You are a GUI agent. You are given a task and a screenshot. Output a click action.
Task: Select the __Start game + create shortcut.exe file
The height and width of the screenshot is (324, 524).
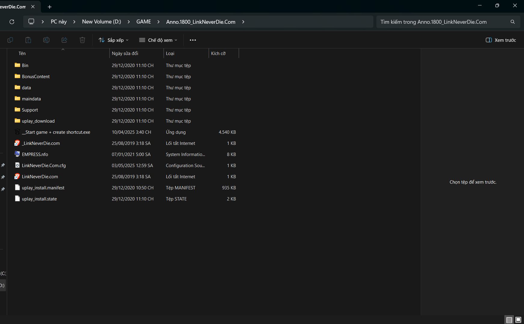56,132
